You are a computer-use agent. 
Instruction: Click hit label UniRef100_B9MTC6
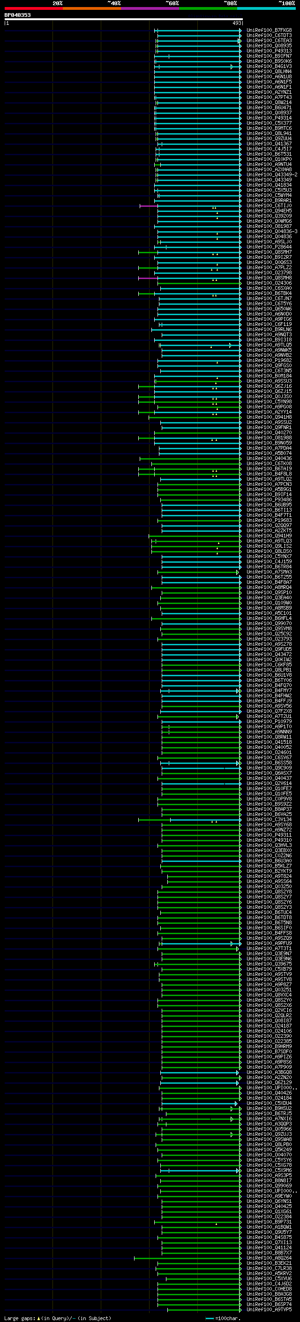(x=269, y=128)
